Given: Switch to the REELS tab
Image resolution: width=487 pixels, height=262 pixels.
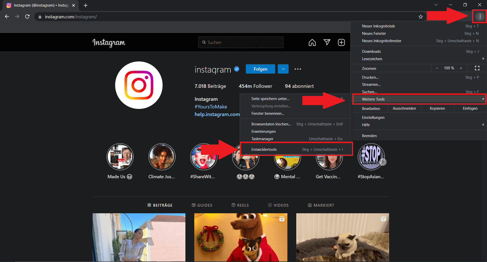Looking at the screenshot, I should 240,205.
